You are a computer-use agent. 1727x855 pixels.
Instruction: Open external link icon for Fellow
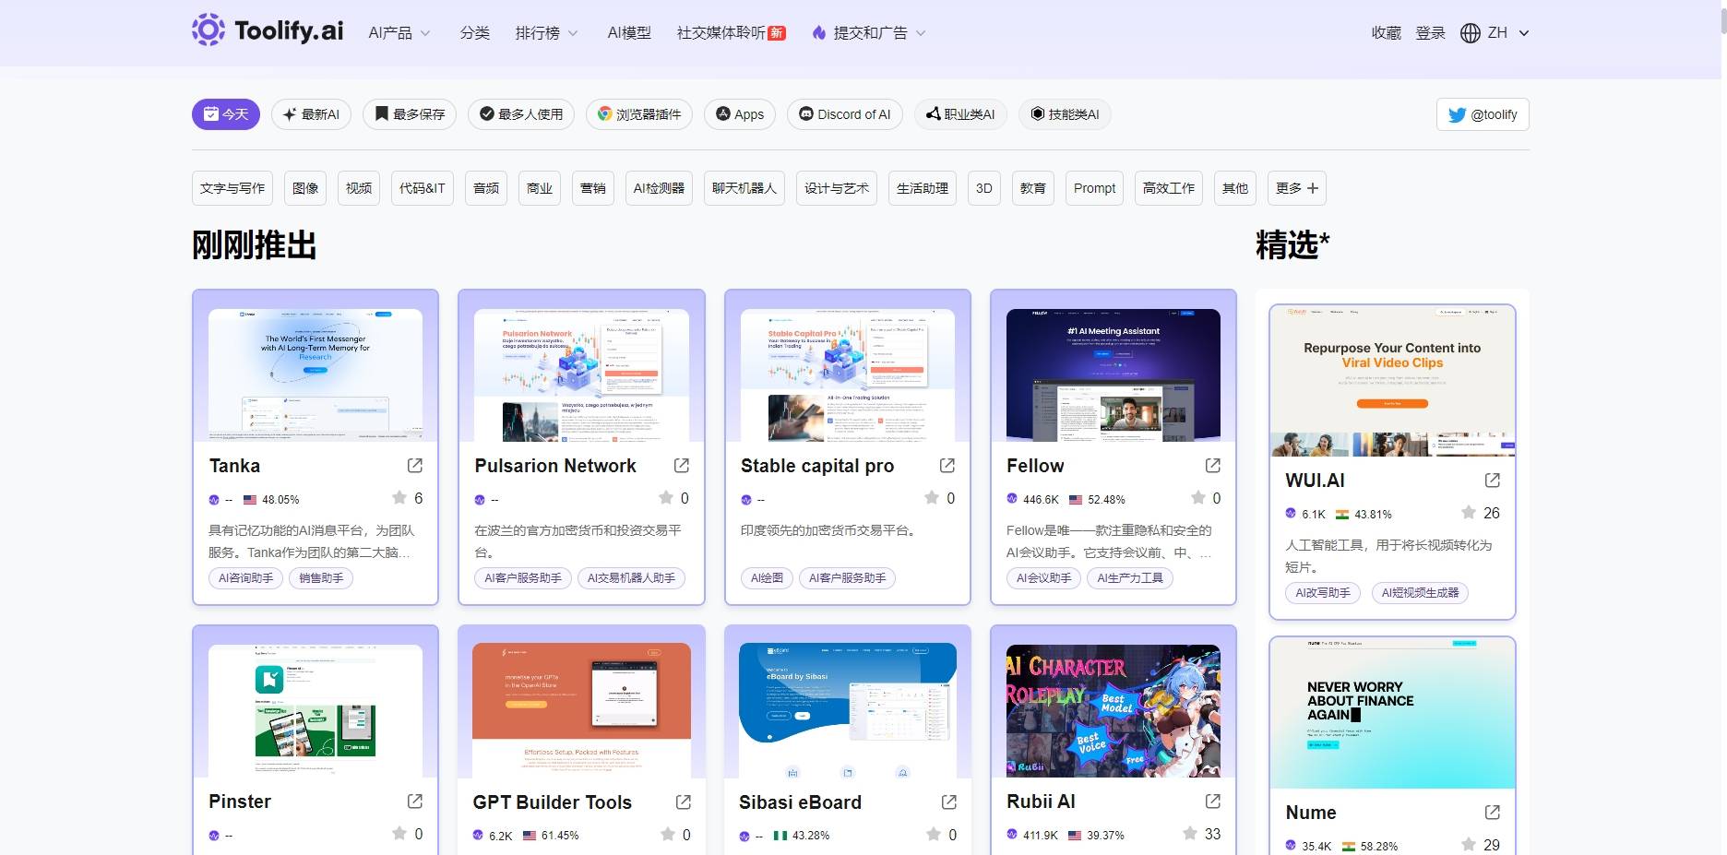(x=1213, y=466)
